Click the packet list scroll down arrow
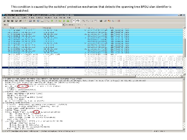 tap(184, 74)
